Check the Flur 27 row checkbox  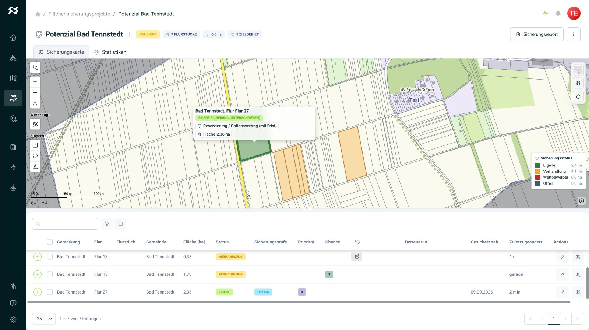pos(50,292)
